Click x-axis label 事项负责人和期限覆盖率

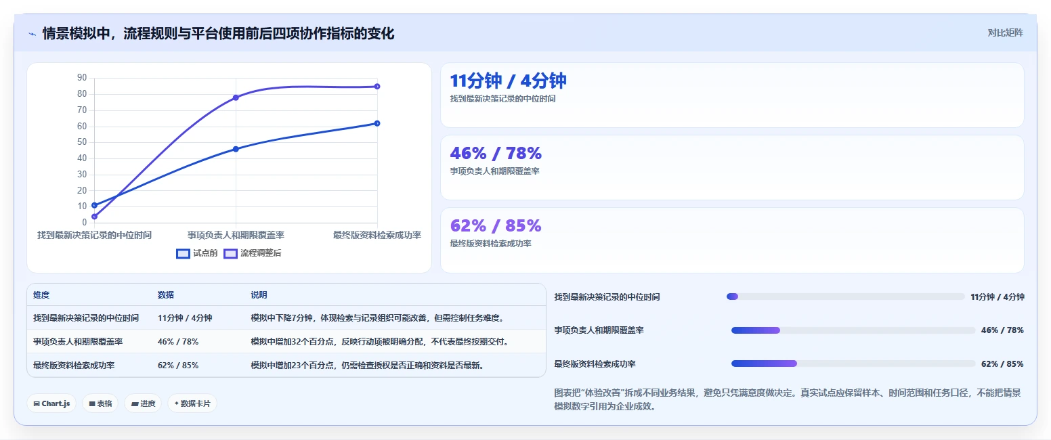[236, 235]
